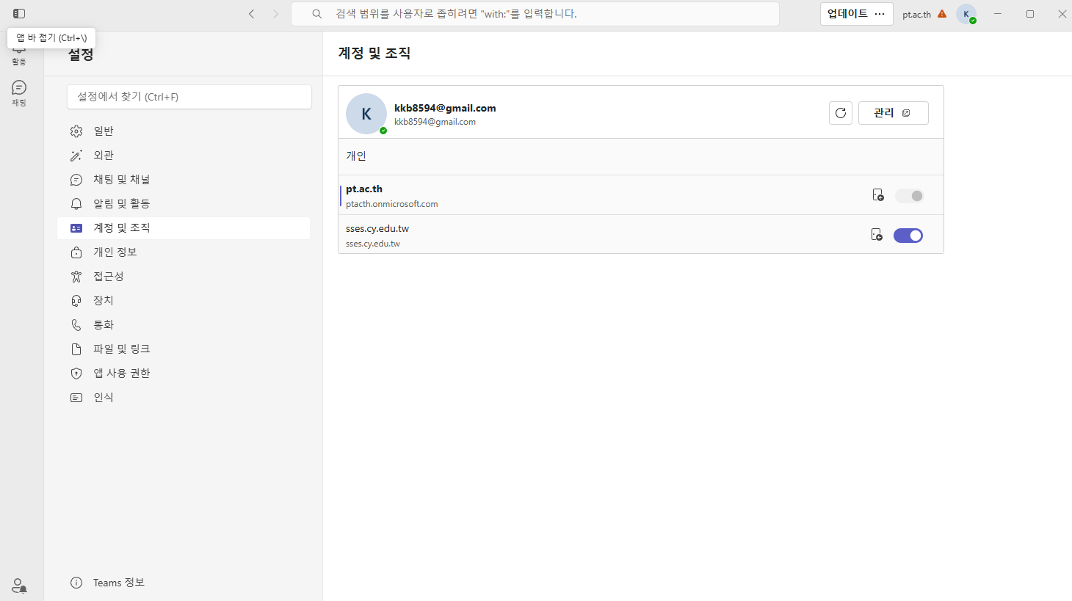1072x601 pixels.
Task: Click the orange warning triangle icon
Action: 942,14
